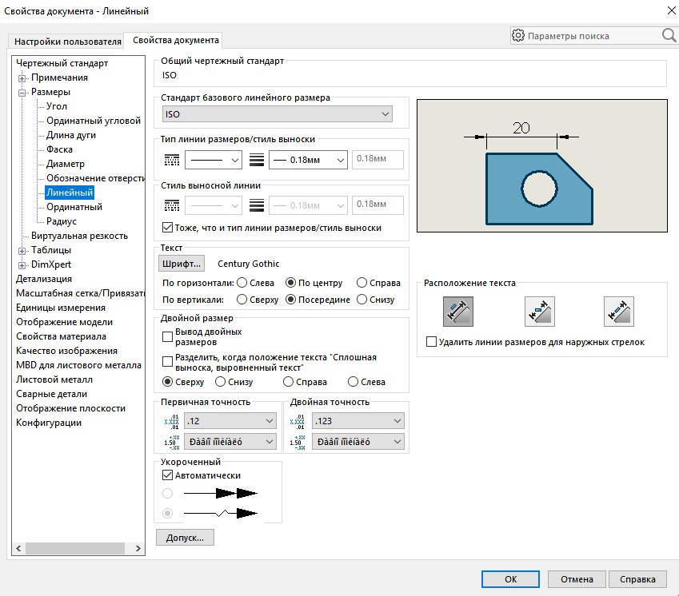Click the tree panel horizontal scrollbar

click(x=72, y=548)
